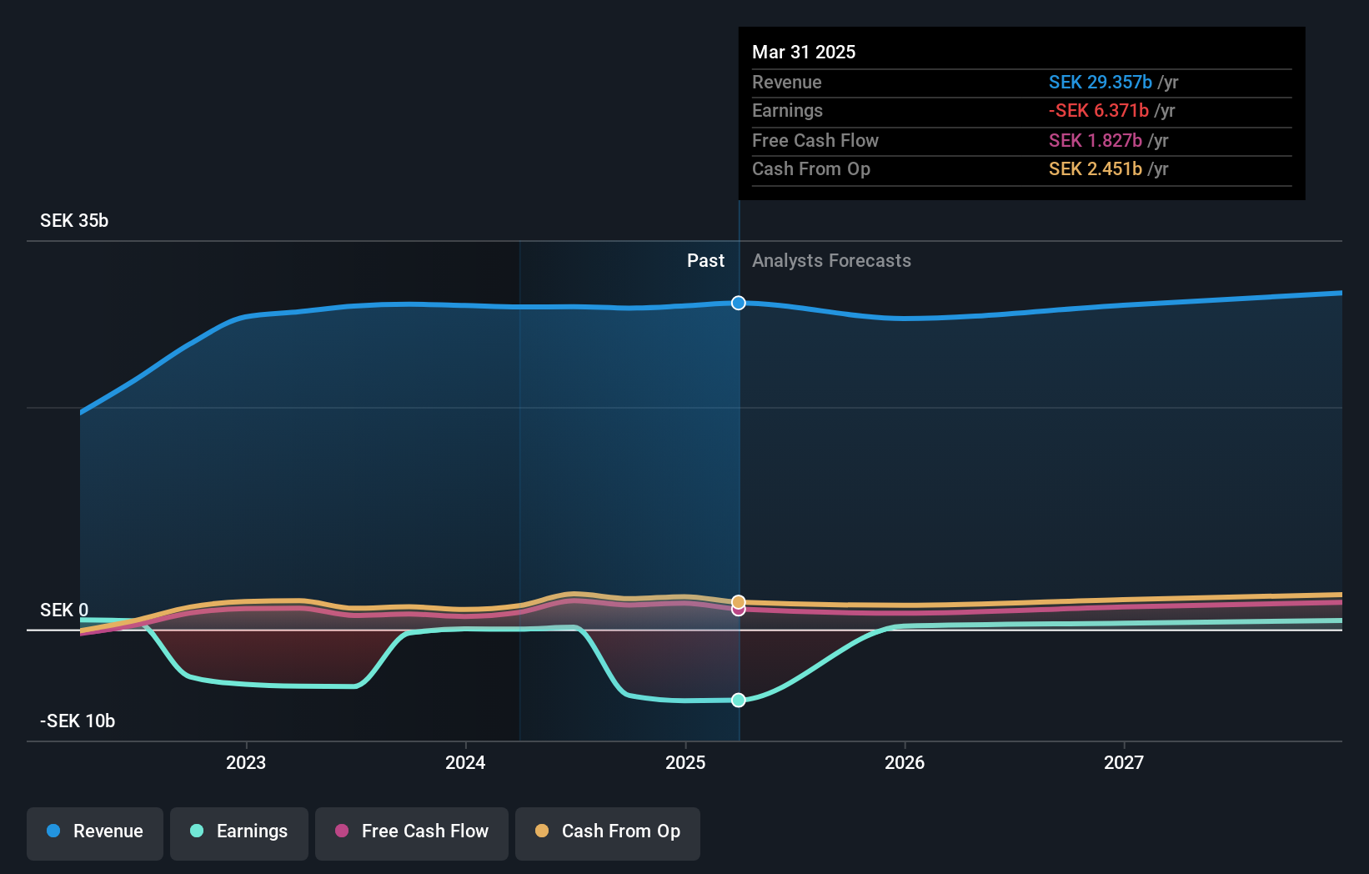Click the -SEK 6.371b earnings value
1369x874 pixels.
pyautogui.click(x=1099, y=110)
